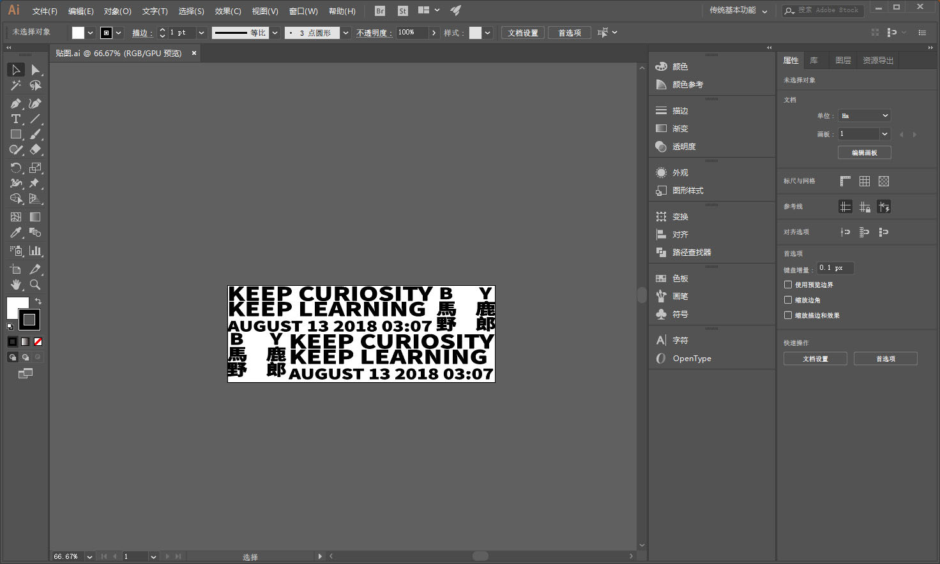Image resolution: width=940 pixels, height=564 pixels.
Task: Open the 单位 units dropdown
Action: [864, 115]
